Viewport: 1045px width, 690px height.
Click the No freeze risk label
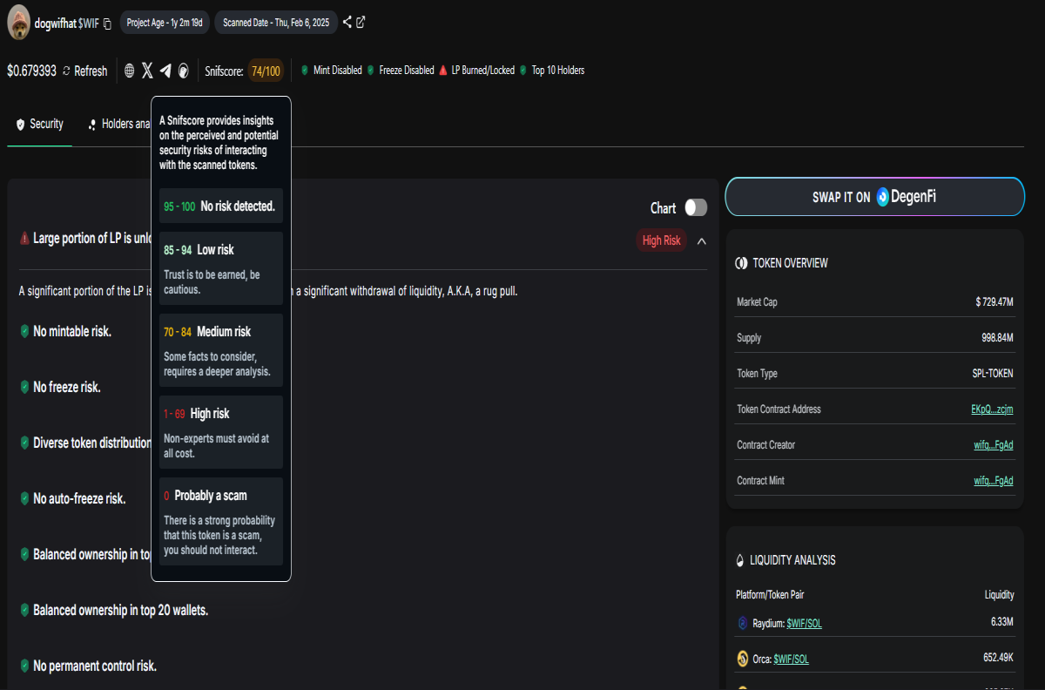coord(67,388)
